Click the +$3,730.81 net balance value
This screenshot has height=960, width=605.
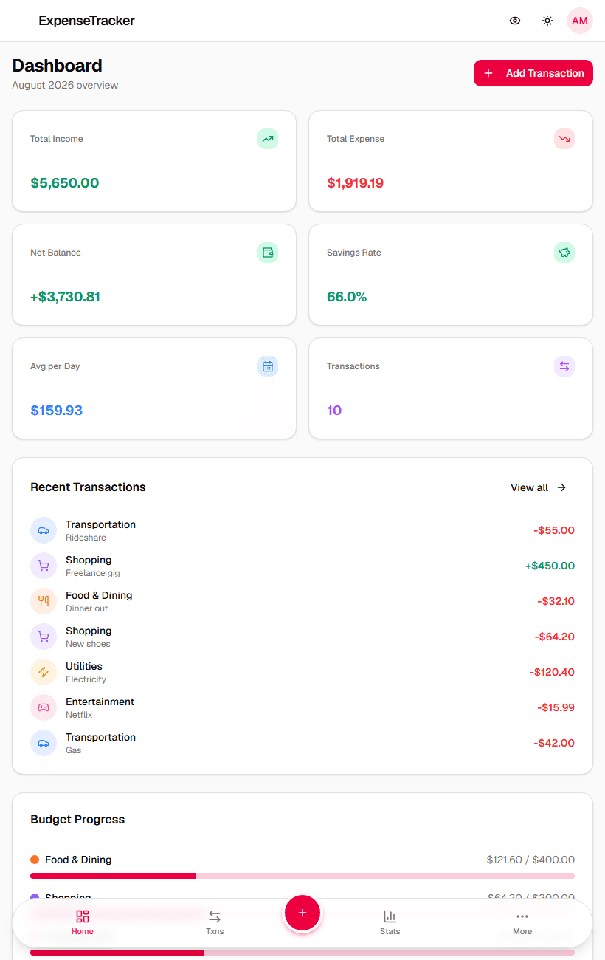(65, 297)
